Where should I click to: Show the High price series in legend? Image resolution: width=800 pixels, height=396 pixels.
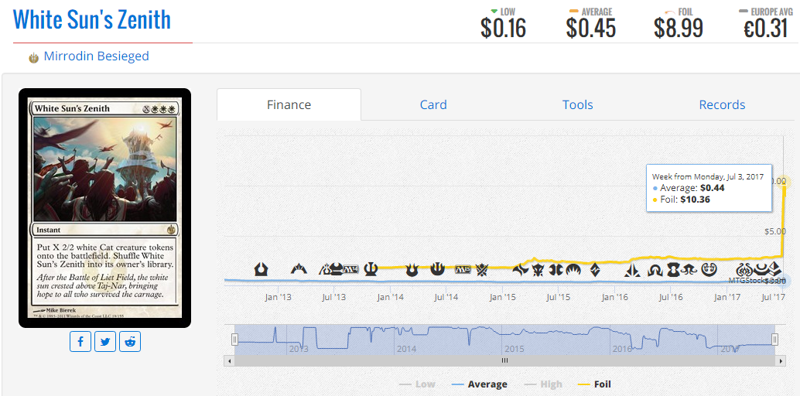click(543, 384)
